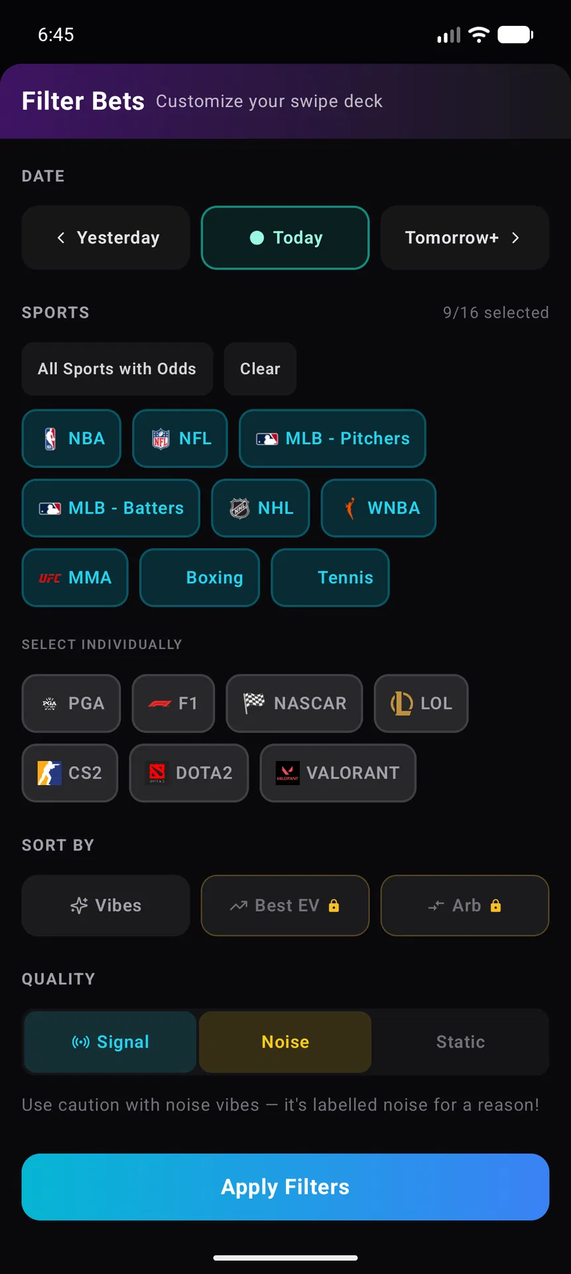
Task: Toggle the NBA sport chip
Action: pos(72,439)
